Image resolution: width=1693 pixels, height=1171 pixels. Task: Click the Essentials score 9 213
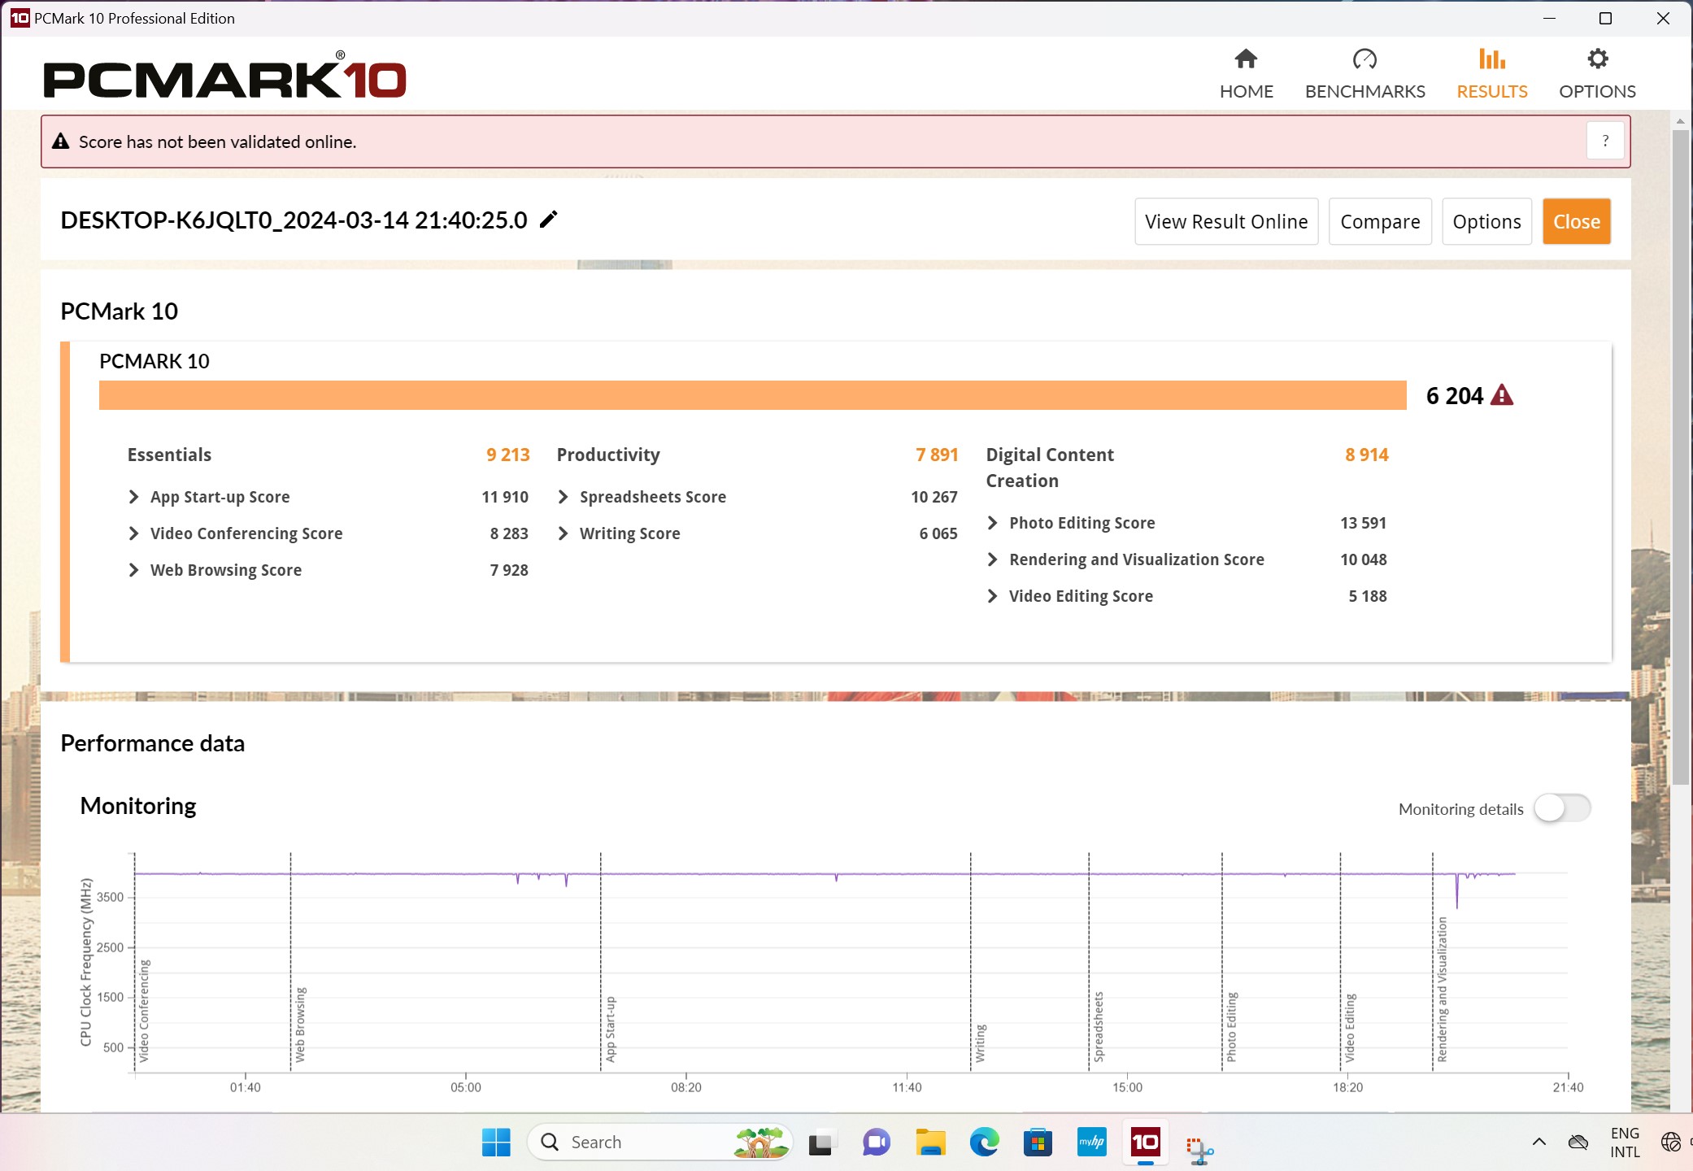(x=507, y=455)
